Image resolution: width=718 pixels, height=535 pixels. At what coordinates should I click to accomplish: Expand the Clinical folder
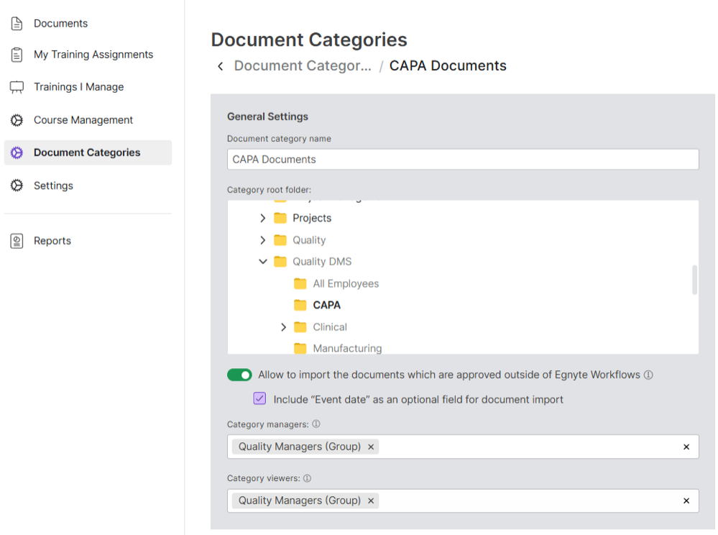[283, 326]
